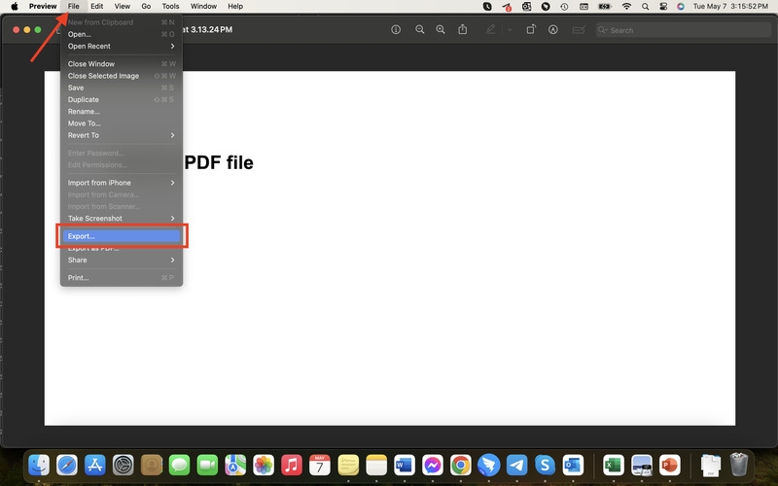
Task: Open Music from the Dock
Action: click(292, 466)
